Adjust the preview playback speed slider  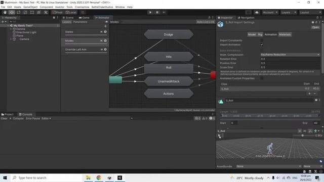click(x=303, y=135)
